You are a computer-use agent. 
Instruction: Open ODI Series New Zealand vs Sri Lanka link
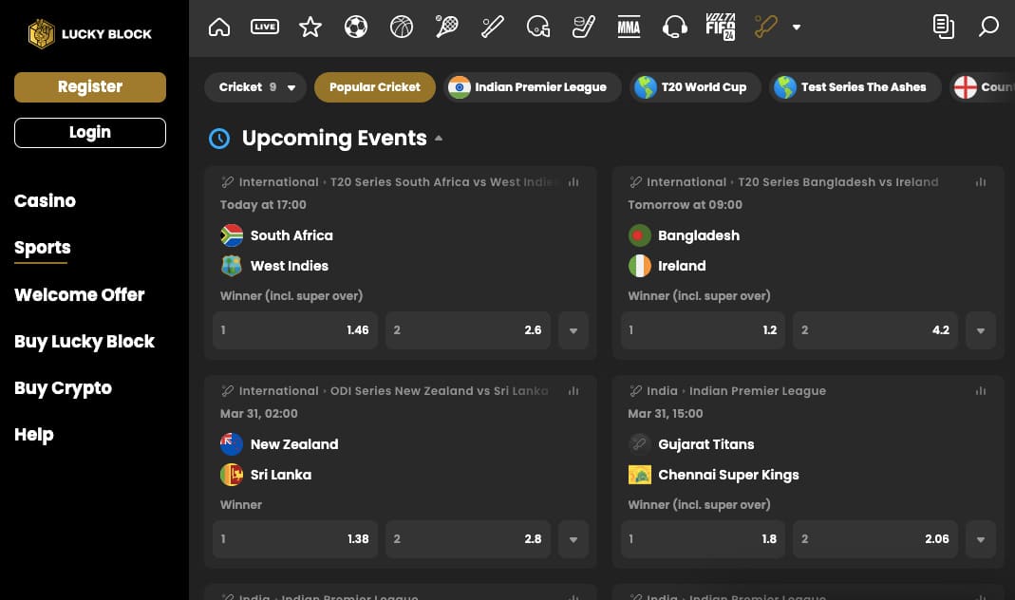[440, 391]
